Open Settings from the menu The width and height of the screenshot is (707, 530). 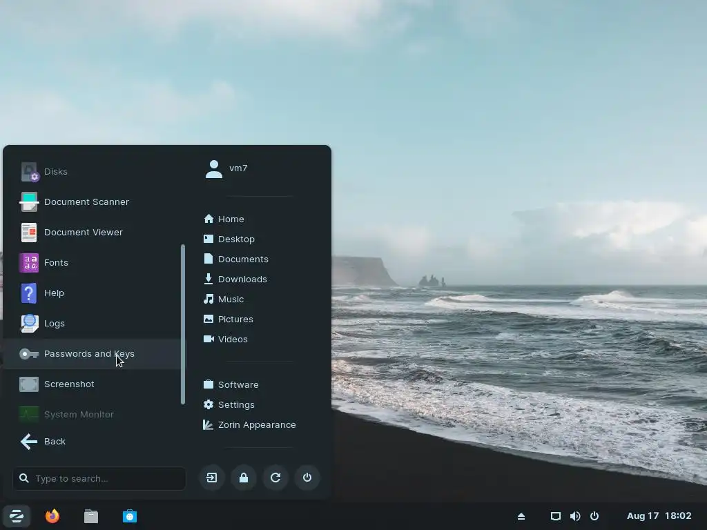click(x=229, y=404)
